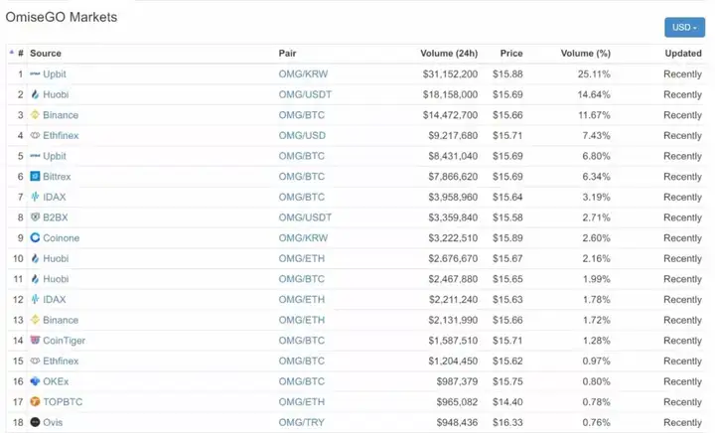The height and width of the screenshot is (433, 715).
Task: Open the Coinone exchange link
Action: [62, 238]
